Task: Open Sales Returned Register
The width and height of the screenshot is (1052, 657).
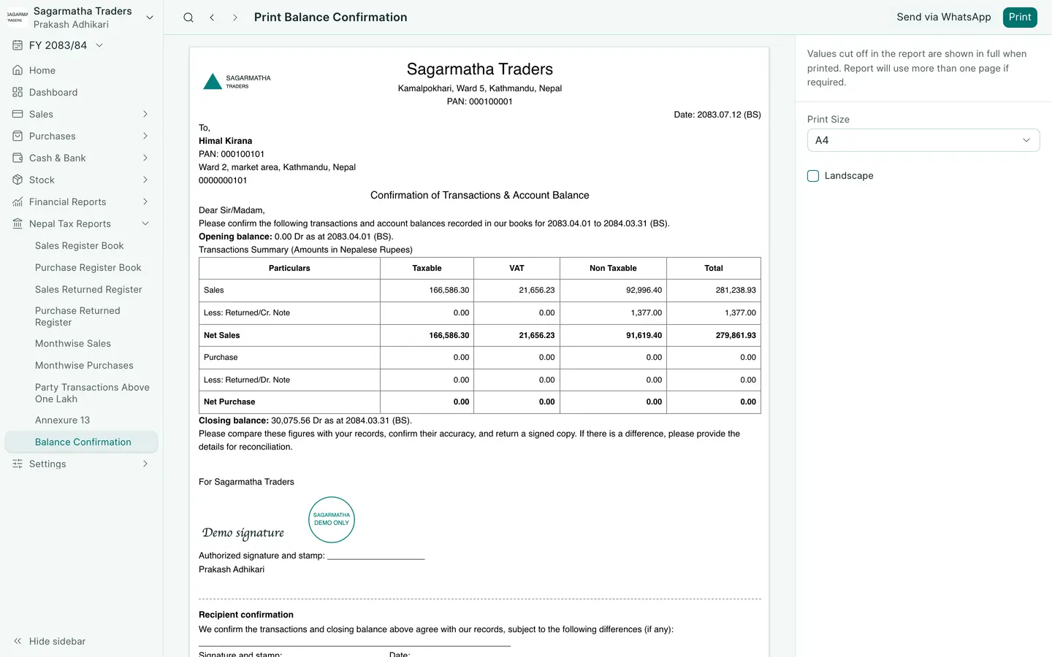Action: (x=88, y=290)
